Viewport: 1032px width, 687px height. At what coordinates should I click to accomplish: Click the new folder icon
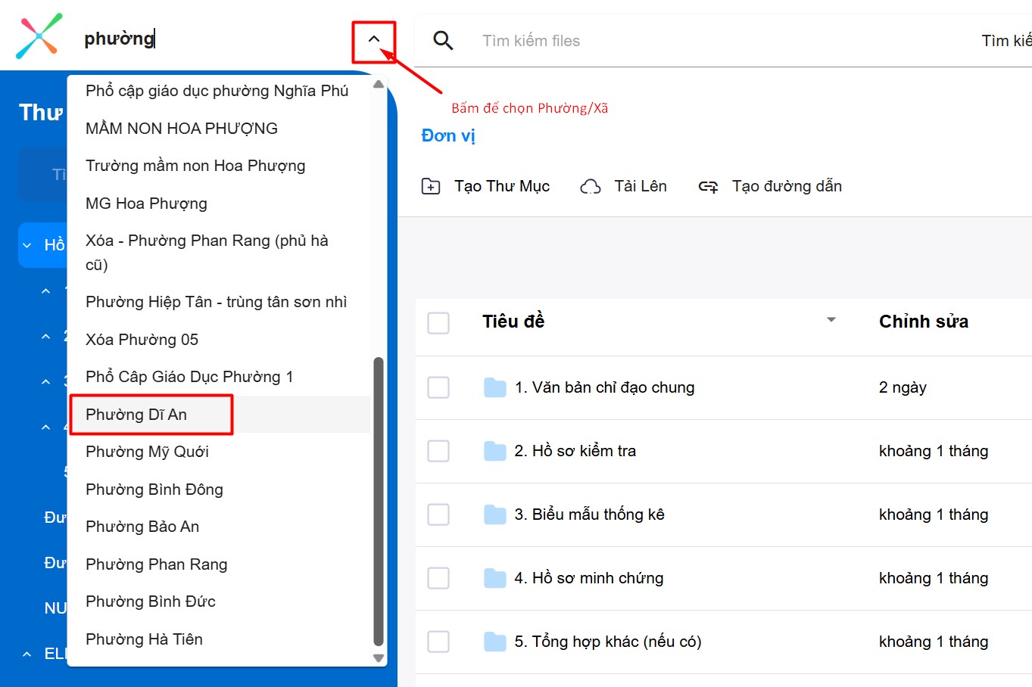[x=431, y=187]
